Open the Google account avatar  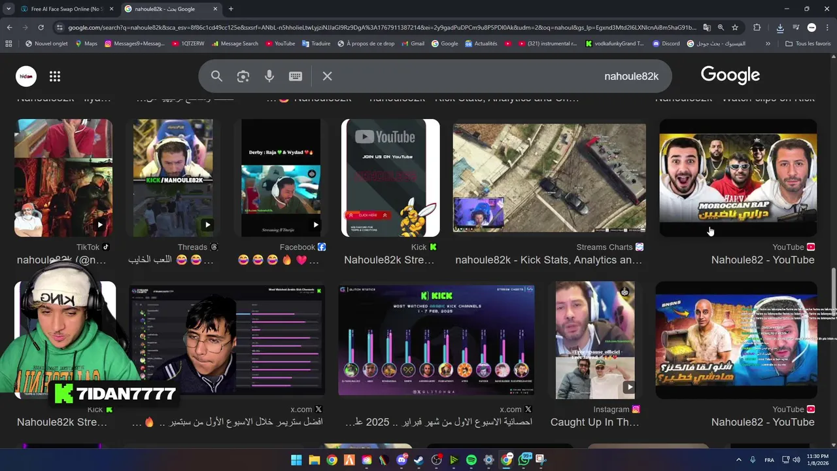pos(26,77)
